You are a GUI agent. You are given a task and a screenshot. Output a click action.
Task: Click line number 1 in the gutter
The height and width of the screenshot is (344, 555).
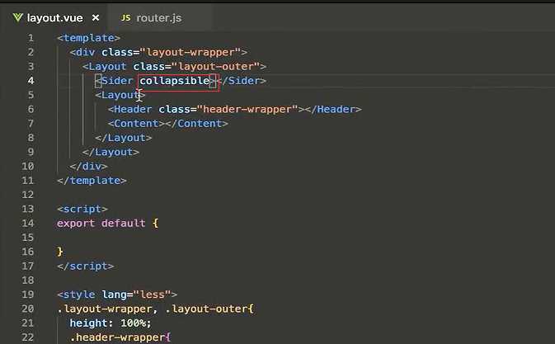click(x=31, y=38)
